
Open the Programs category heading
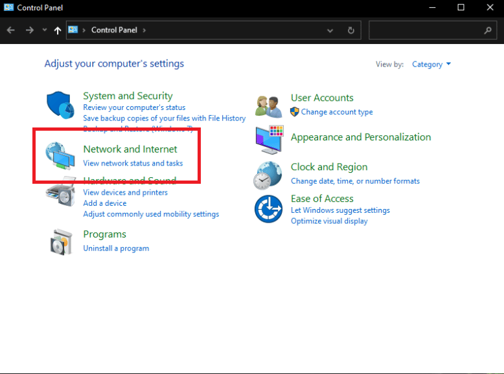pyautogui.click(x=104, y=234)
